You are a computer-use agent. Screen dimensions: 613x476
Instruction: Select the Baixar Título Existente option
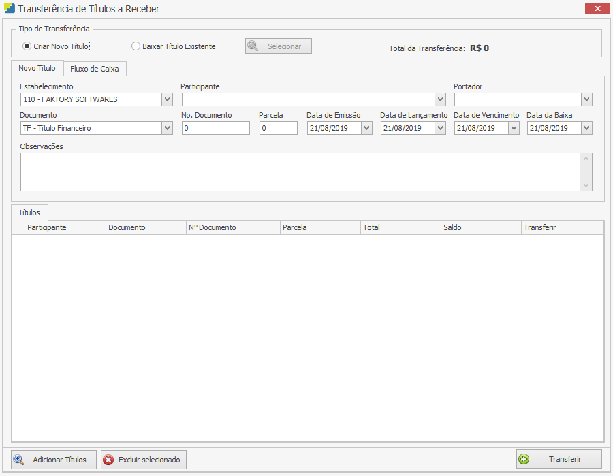[136, 46]
